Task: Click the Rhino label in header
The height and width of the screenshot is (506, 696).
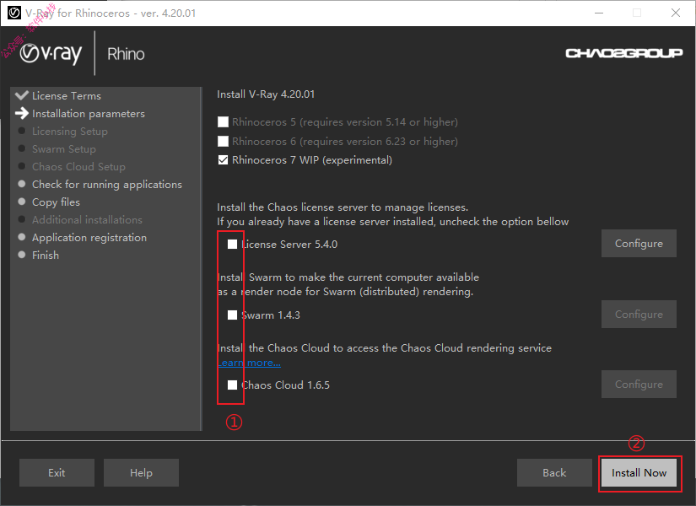Action: (x=126, y=54)
